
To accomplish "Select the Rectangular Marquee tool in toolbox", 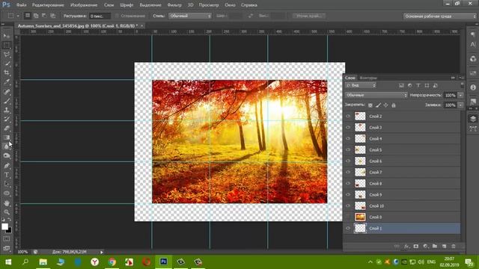I will click(x=7, y=45).
